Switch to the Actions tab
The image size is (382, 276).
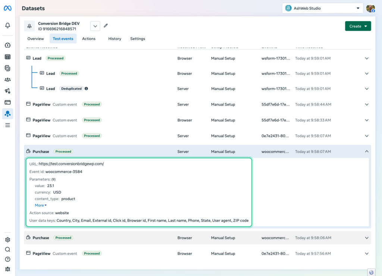tap(89, 39)
